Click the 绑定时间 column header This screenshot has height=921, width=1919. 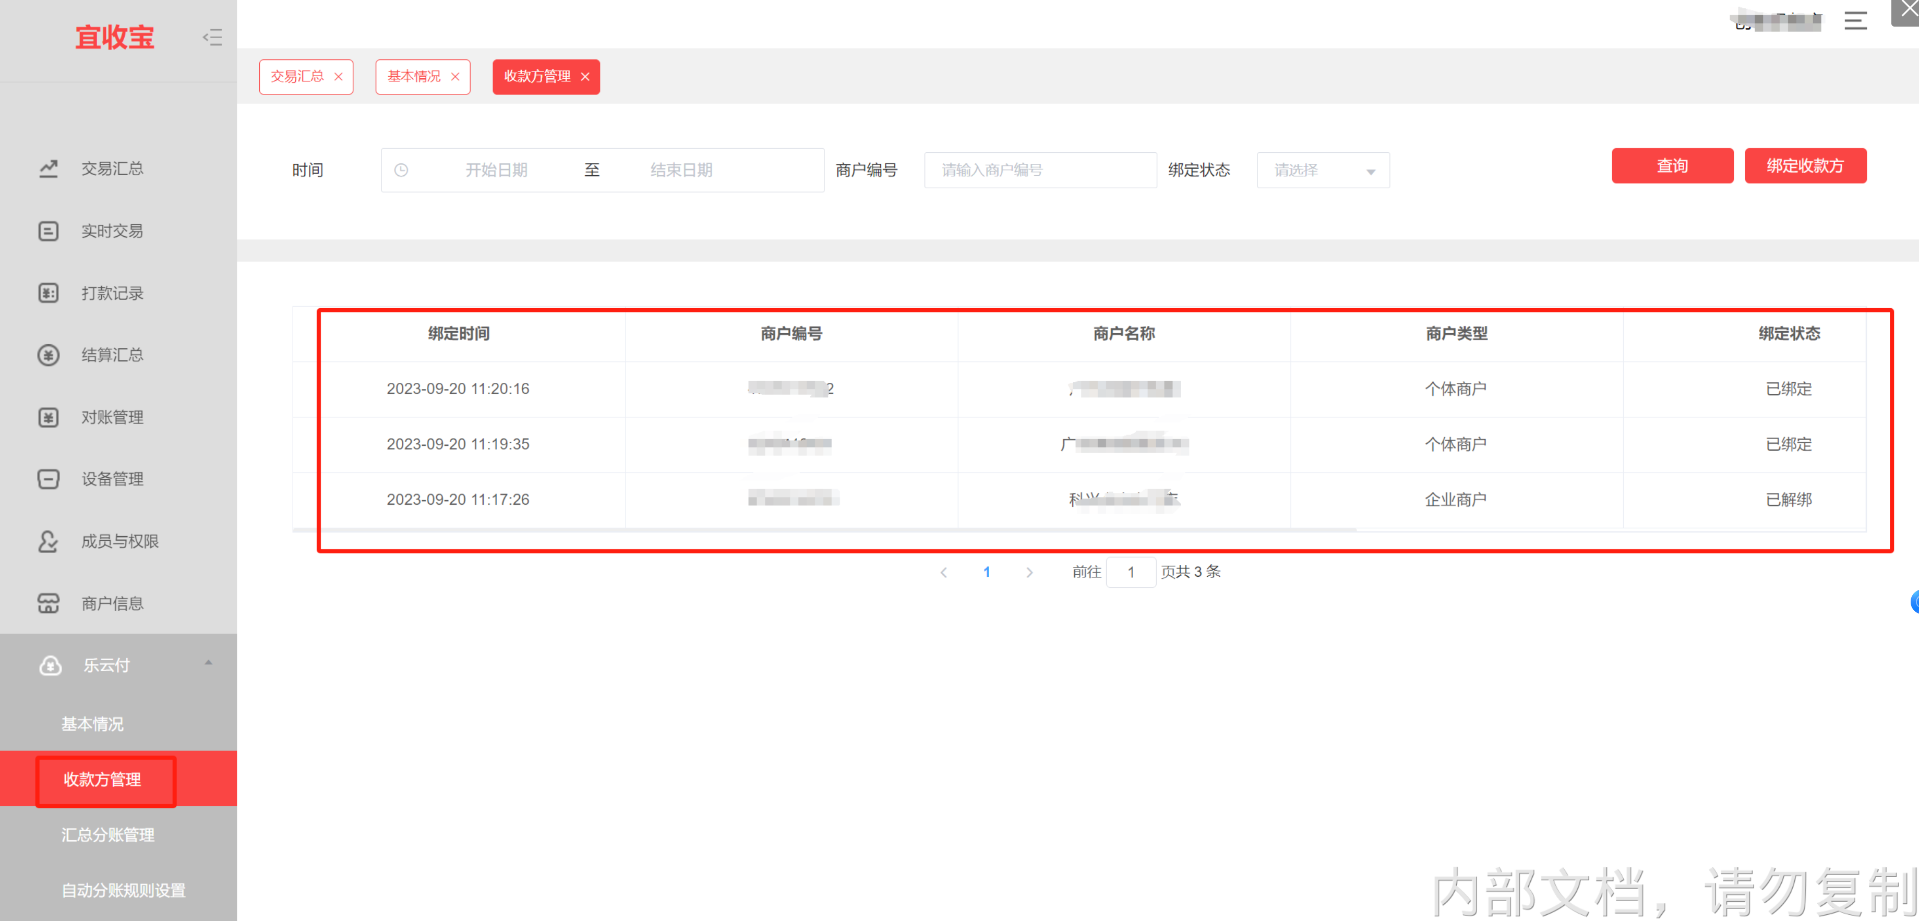(459, 334)
